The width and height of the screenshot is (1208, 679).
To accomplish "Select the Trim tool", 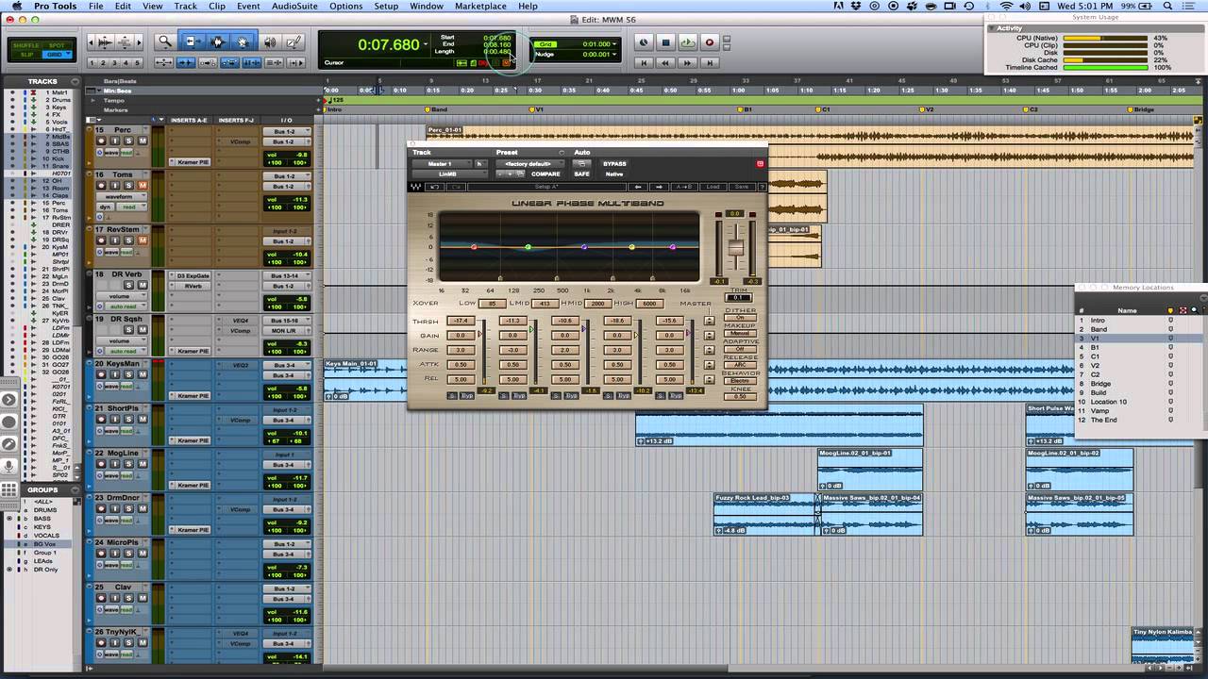I will tap(192, 42).
